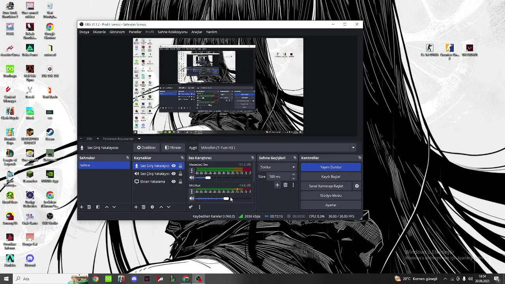Viewport: 505px width, 284px height.
Task: Add a transition with plus icon
Action: 277,185
